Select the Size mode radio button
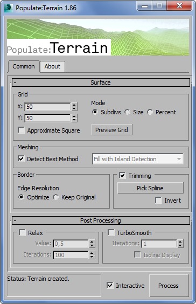 click(127, 112)
